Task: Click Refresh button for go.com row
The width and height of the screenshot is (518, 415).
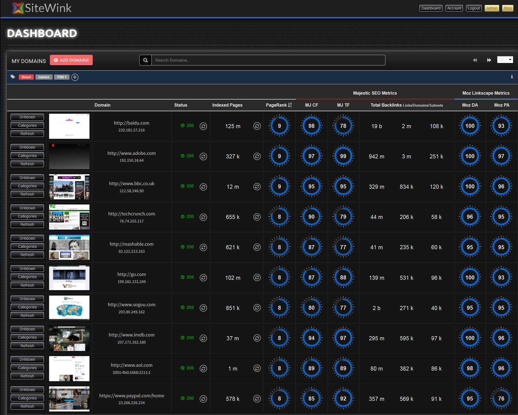Action: [x=27, y=285]
